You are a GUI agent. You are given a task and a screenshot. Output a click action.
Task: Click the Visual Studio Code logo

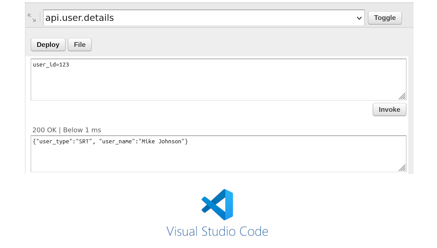217,204
